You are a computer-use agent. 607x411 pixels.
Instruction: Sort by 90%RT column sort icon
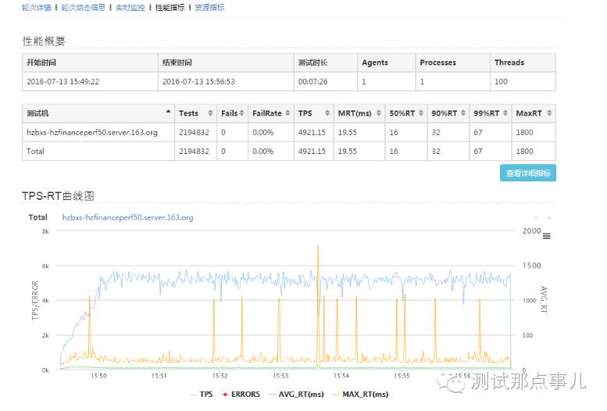point(463,113)
